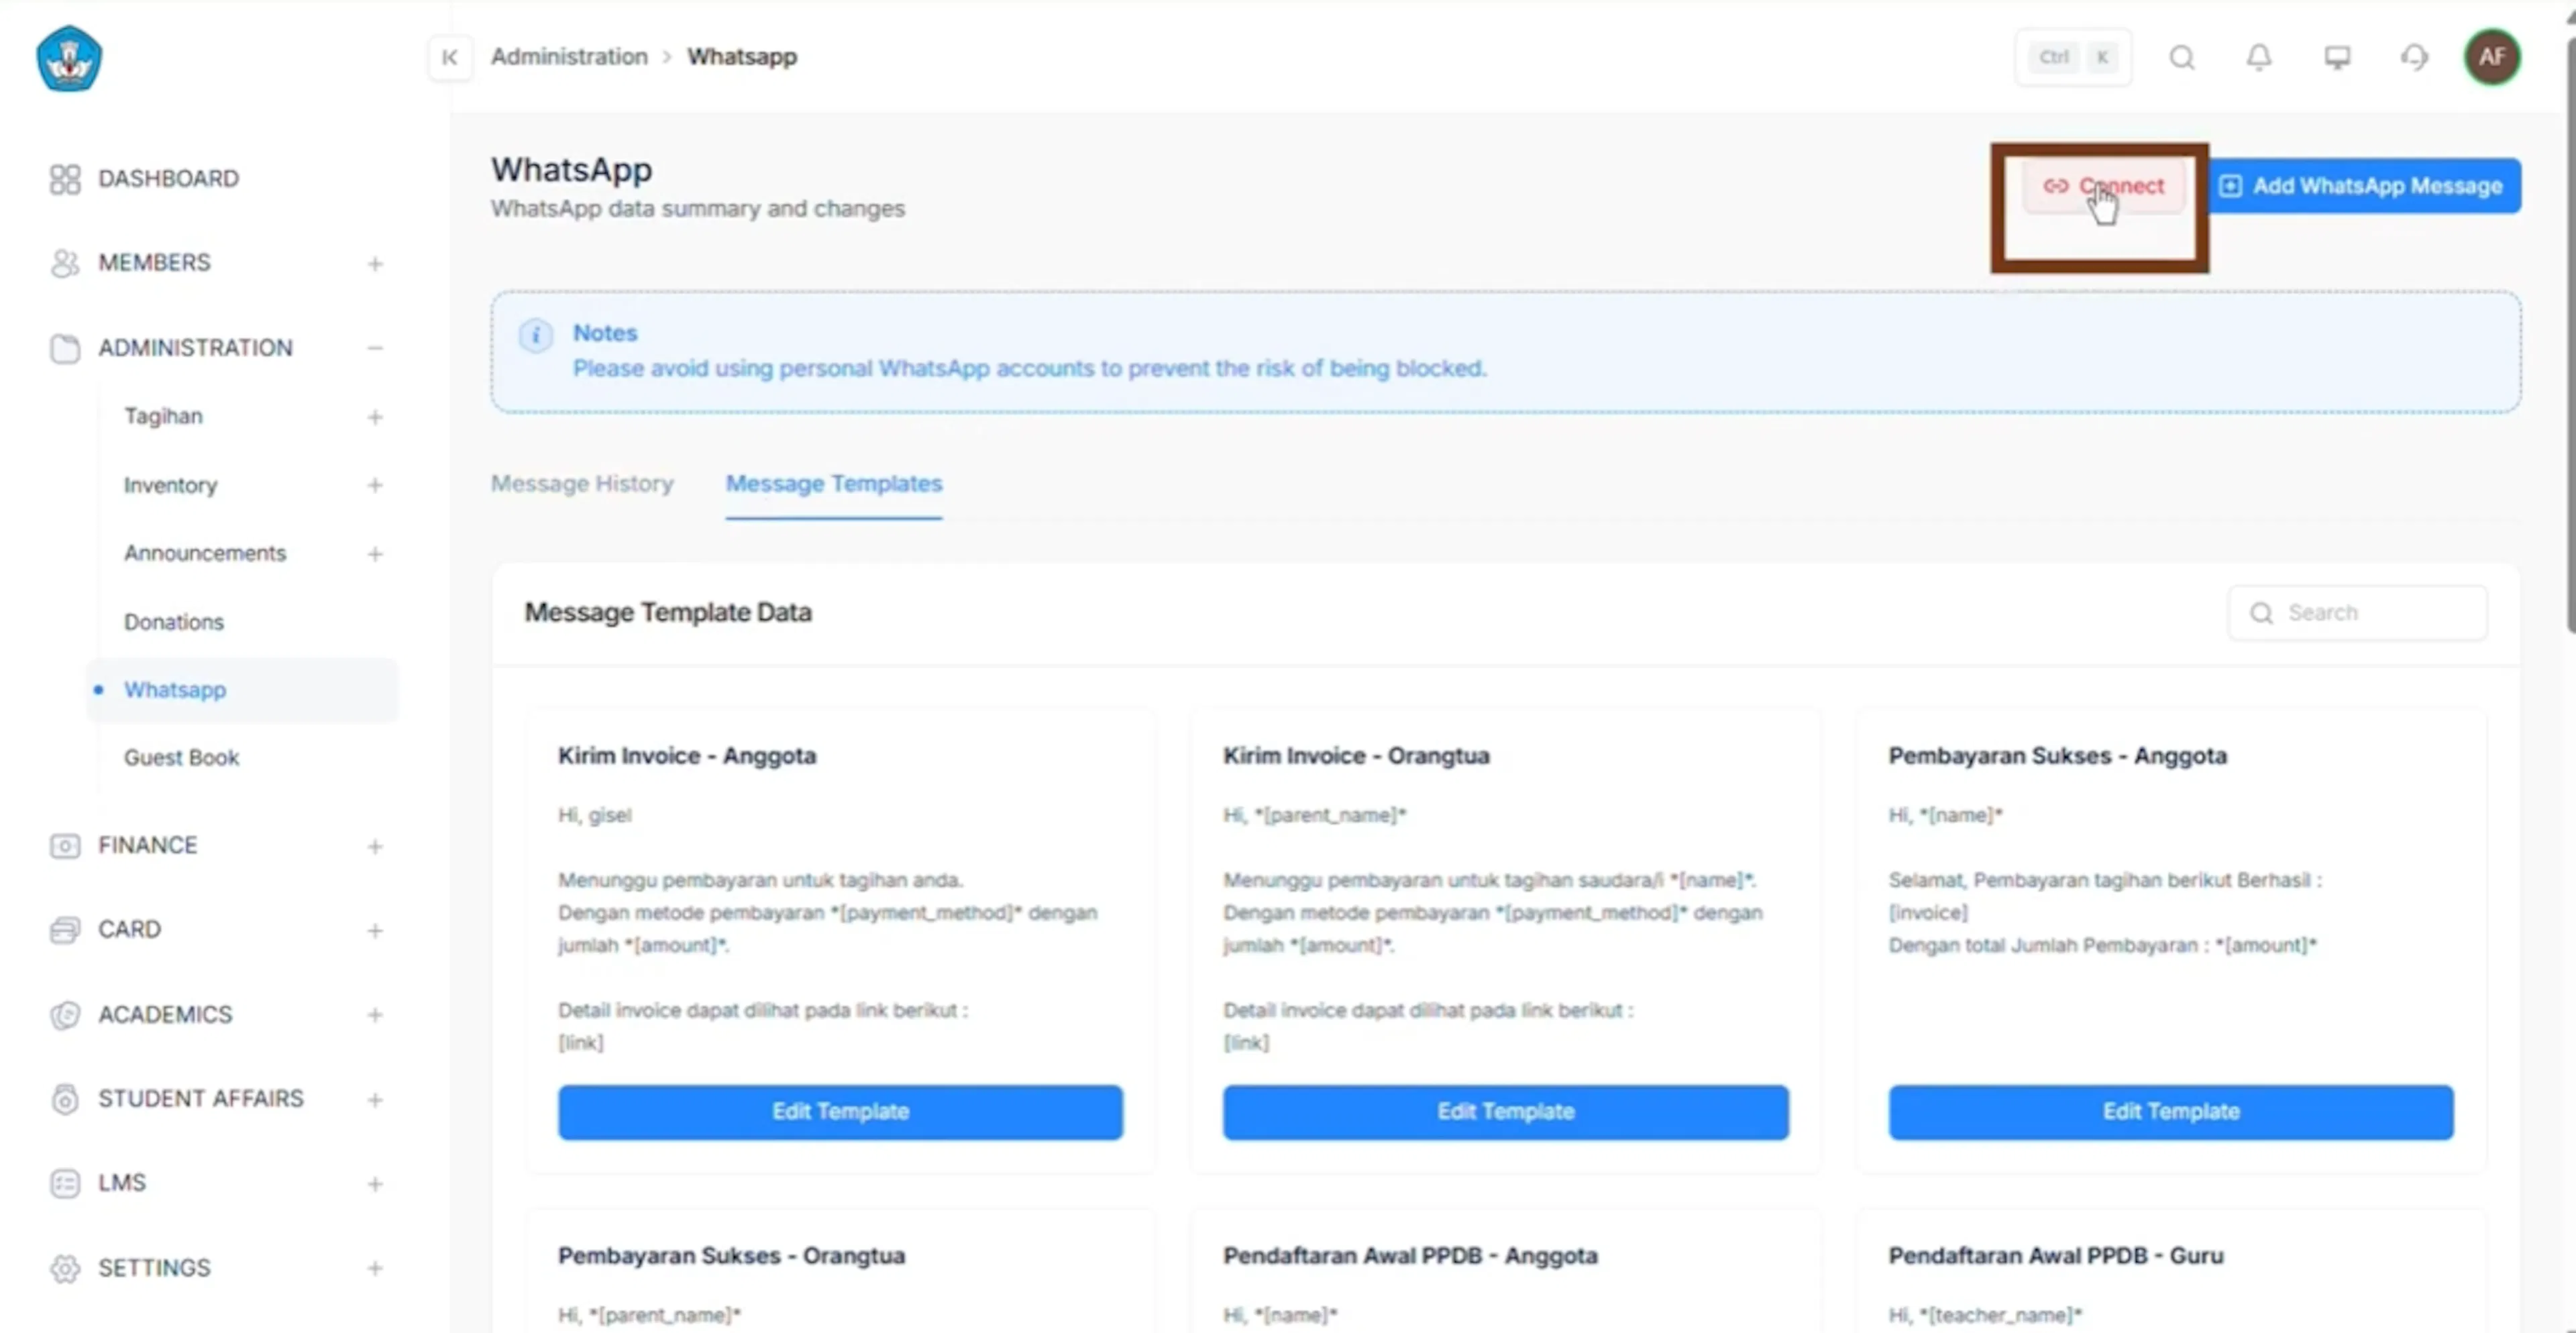
Task: Open Guest Book in the sidebar
Action: 181,758
